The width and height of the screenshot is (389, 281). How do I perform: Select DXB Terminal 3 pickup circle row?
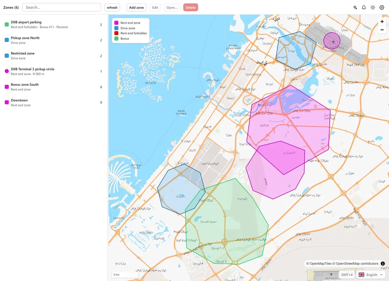[x=53, y=71]
